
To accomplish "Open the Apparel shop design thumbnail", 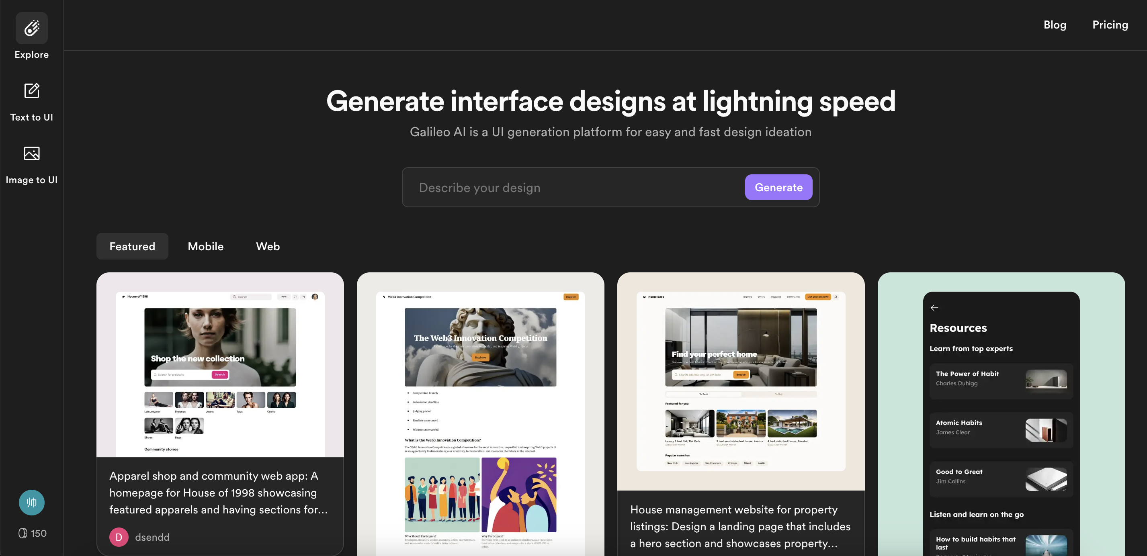I will pos(220,365).
